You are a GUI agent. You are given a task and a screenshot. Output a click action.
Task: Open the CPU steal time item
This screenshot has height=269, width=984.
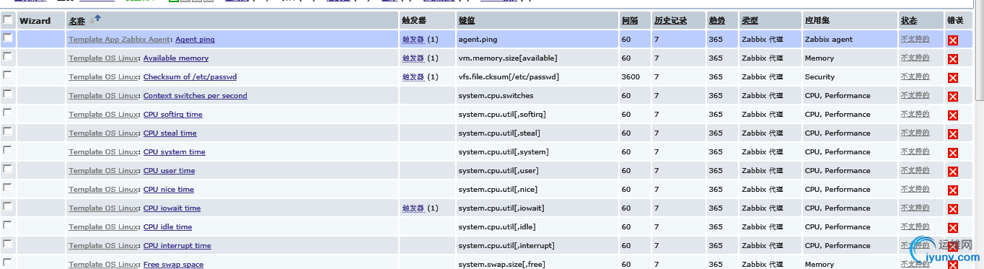170,133
